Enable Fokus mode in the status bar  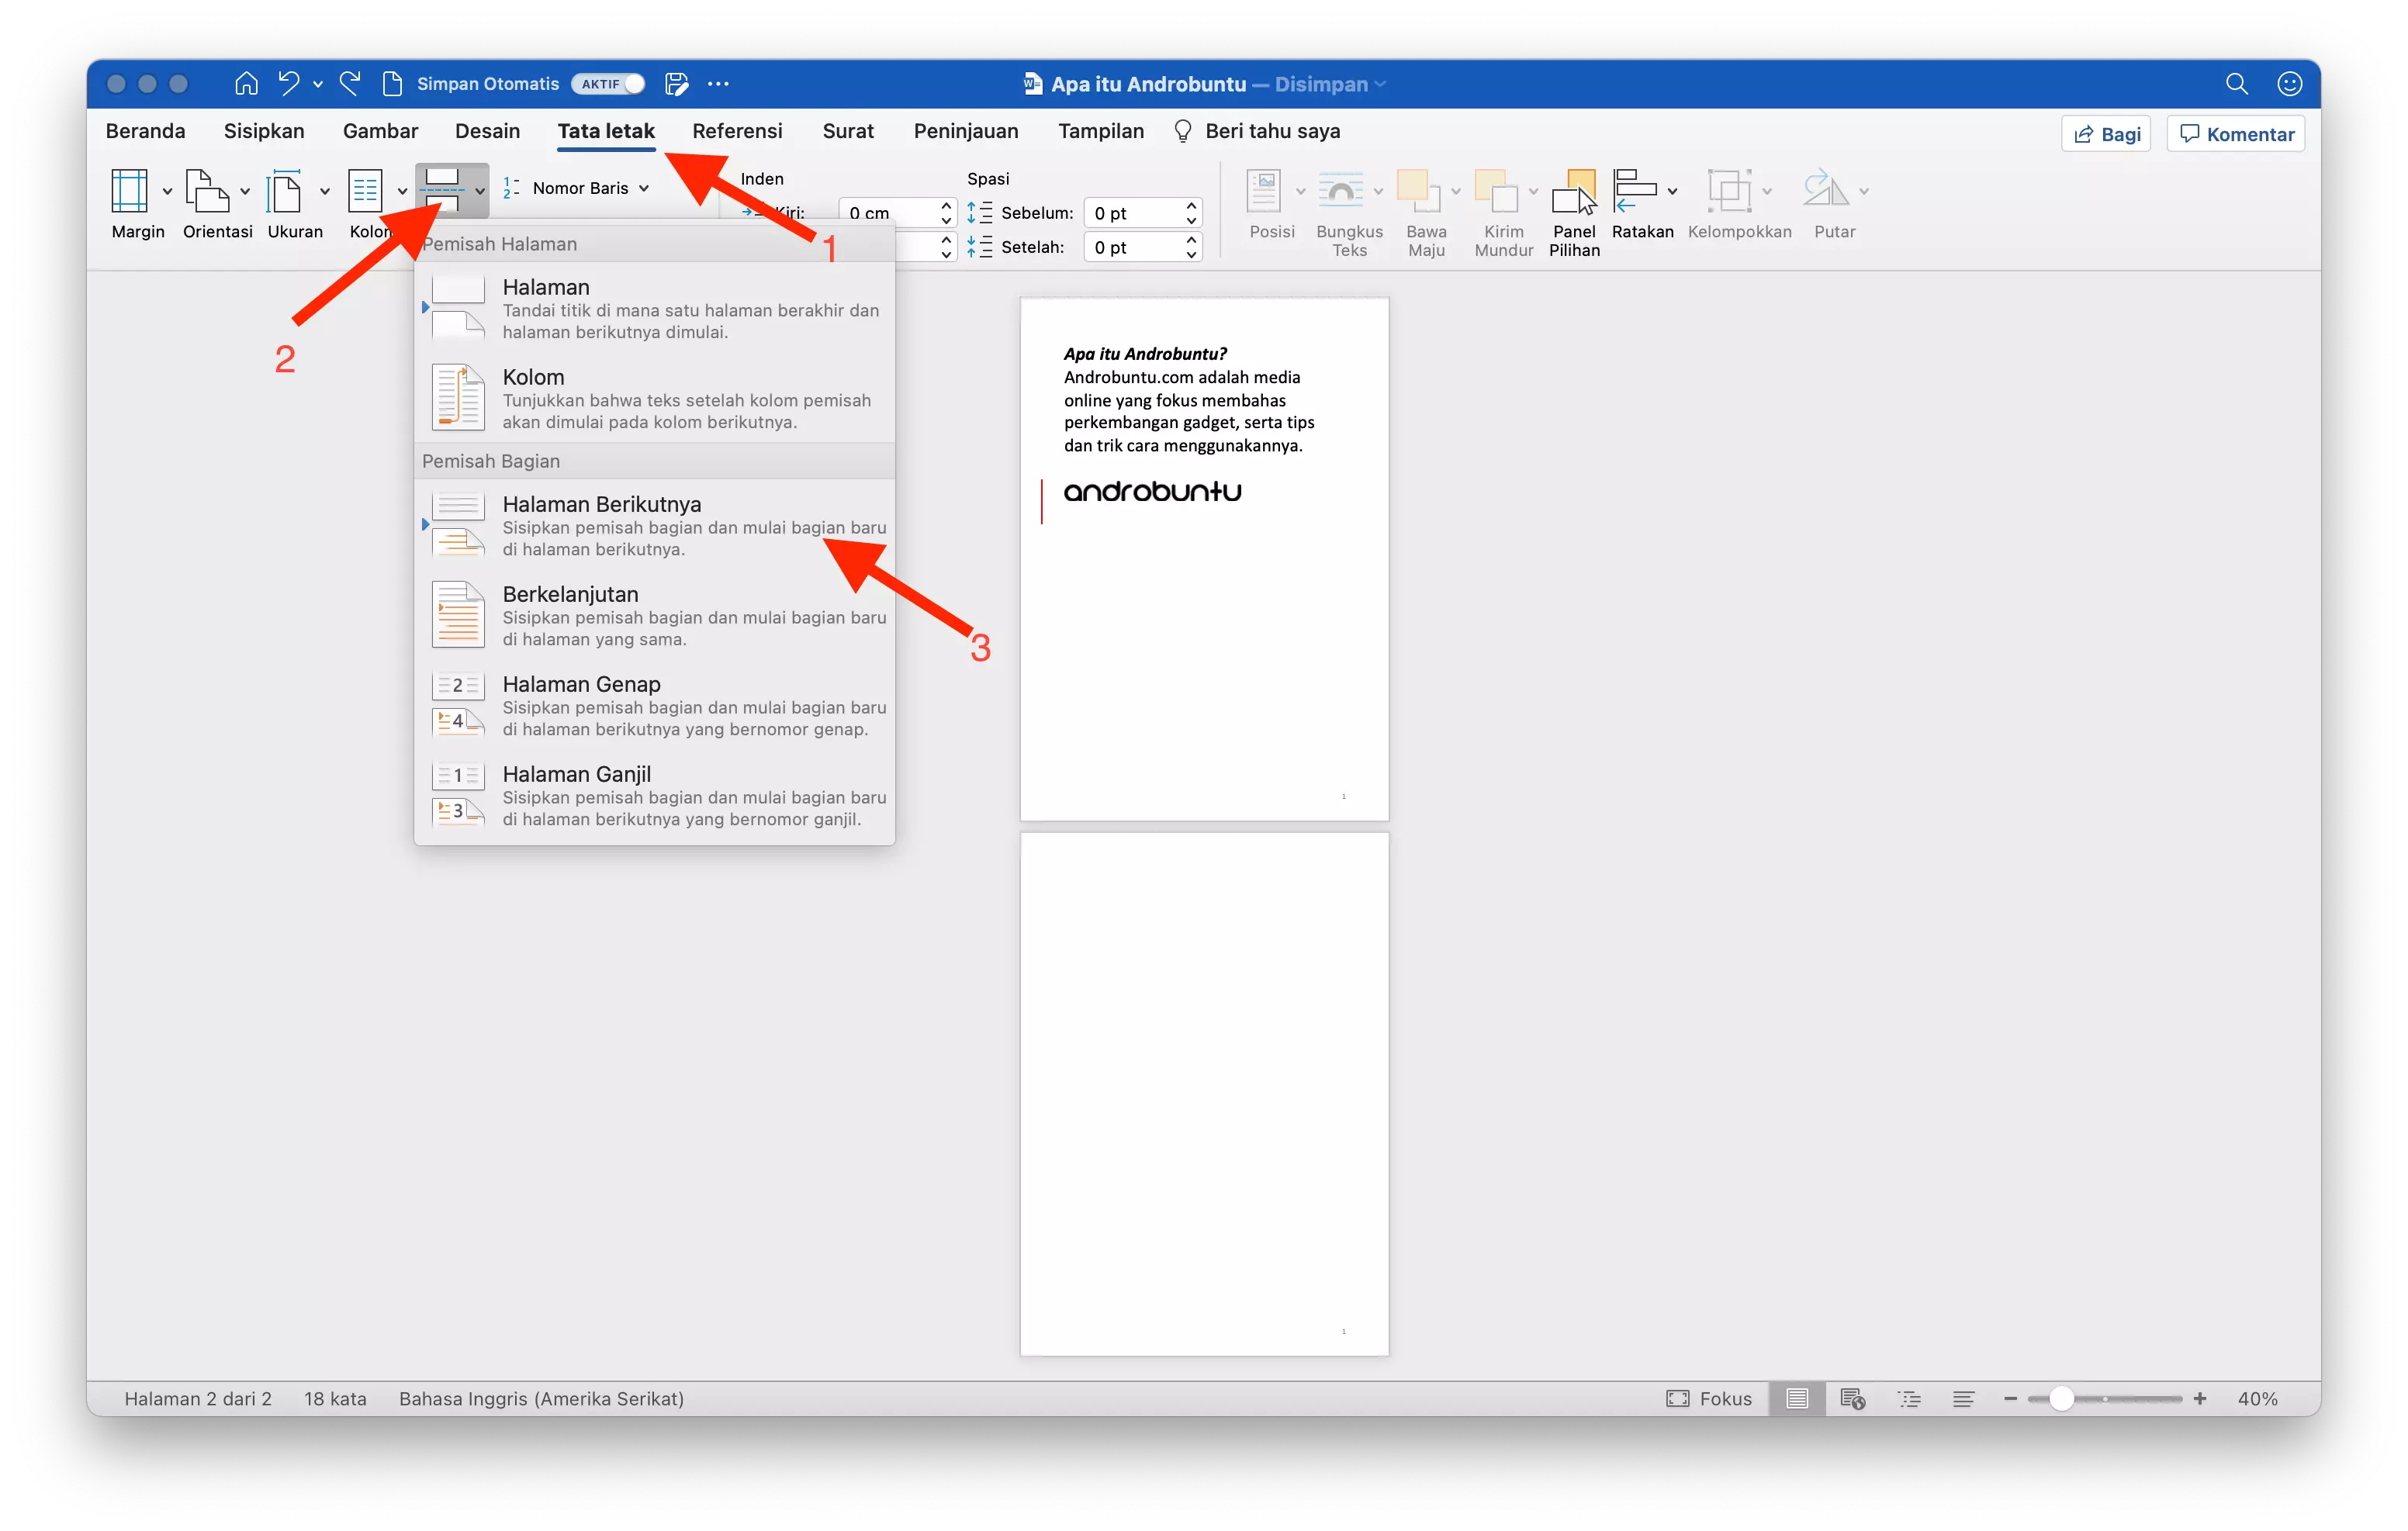pos(1710,1398)
